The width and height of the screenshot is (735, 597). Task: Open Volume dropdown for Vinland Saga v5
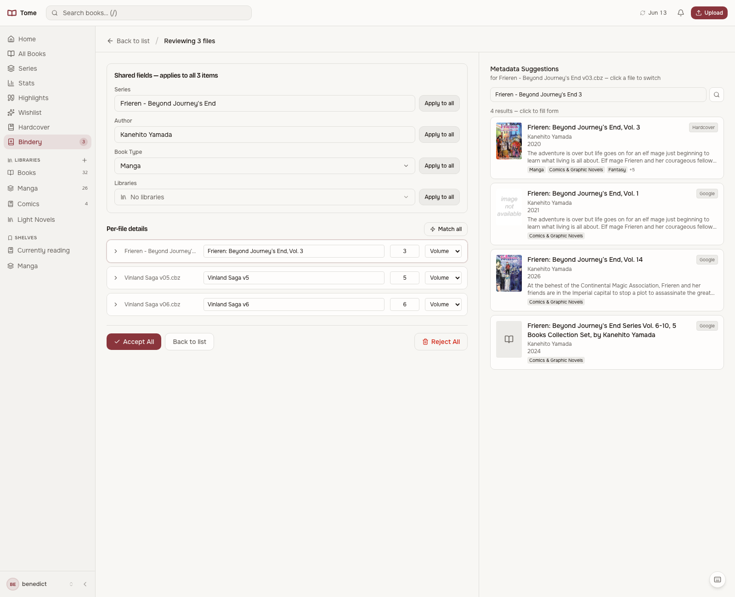click(443, 278)
